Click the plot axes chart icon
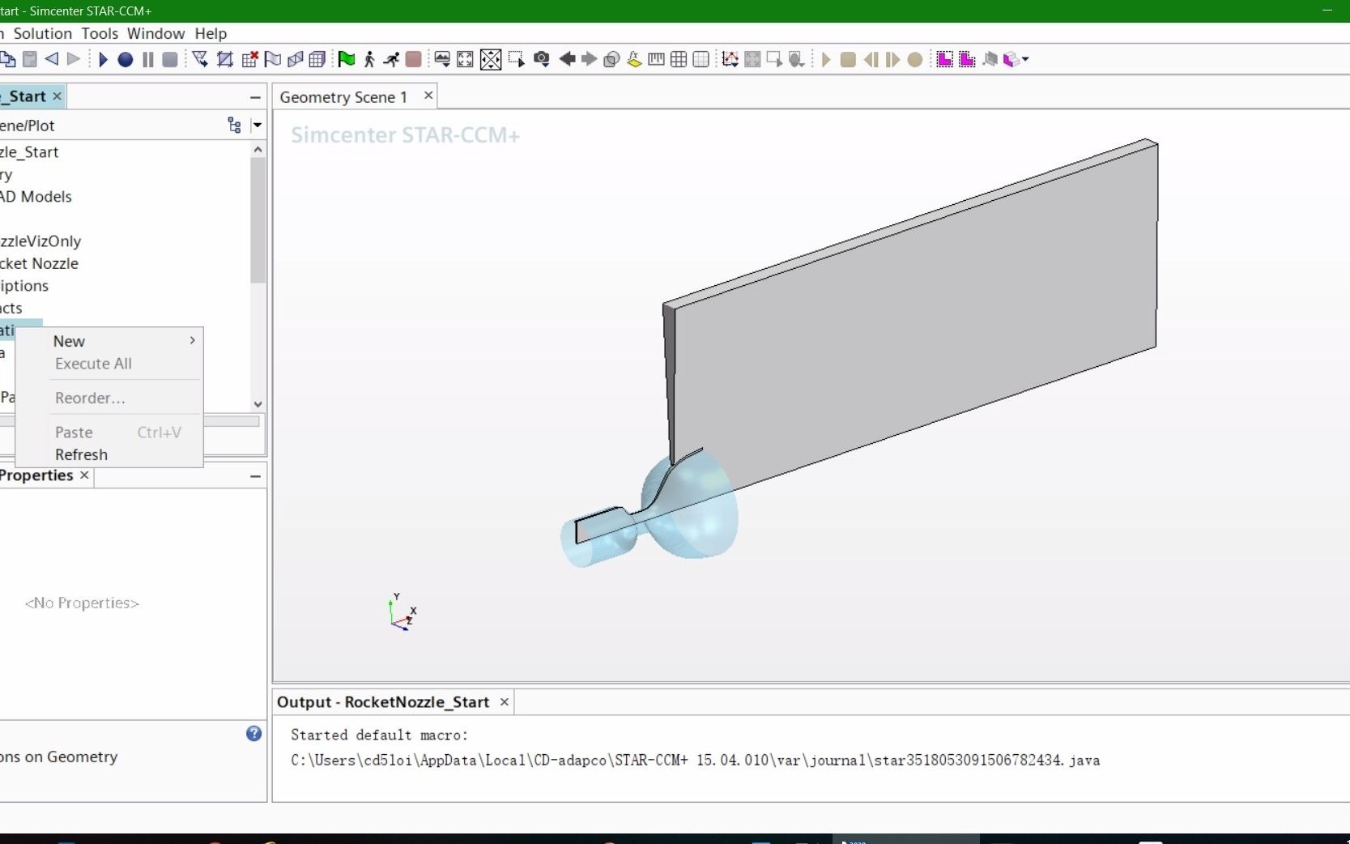This screenshot has width=1350, height=844. coord(730,59)
